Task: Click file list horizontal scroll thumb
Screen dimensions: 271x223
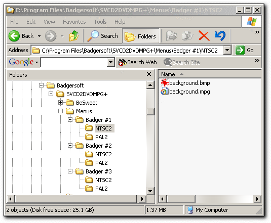Action: click(181, 199)
